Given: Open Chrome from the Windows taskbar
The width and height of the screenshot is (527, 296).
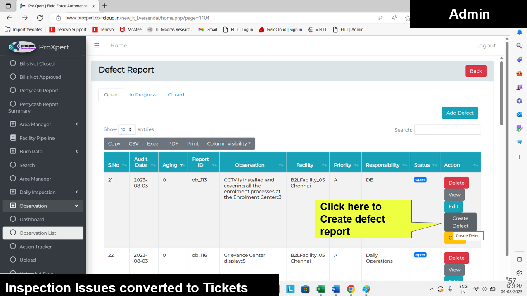Looking at the screenshot, I should [x=351, y=289].
